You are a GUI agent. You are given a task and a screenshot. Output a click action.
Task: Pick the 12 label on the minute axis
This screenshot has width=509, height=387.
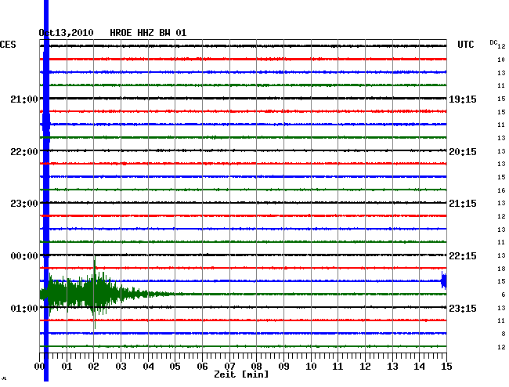365,367
